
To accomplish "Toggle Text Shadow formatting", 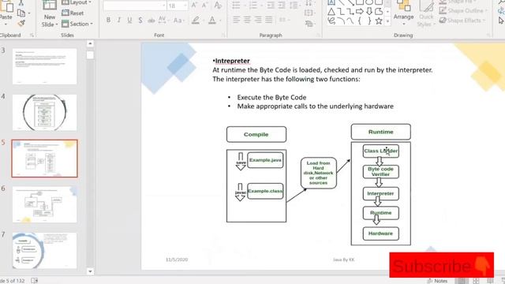I will click(x=140, y=20).
